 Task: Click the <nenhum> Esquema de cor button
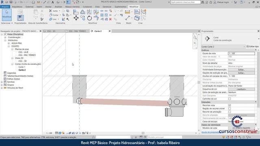tap(241, 89)
